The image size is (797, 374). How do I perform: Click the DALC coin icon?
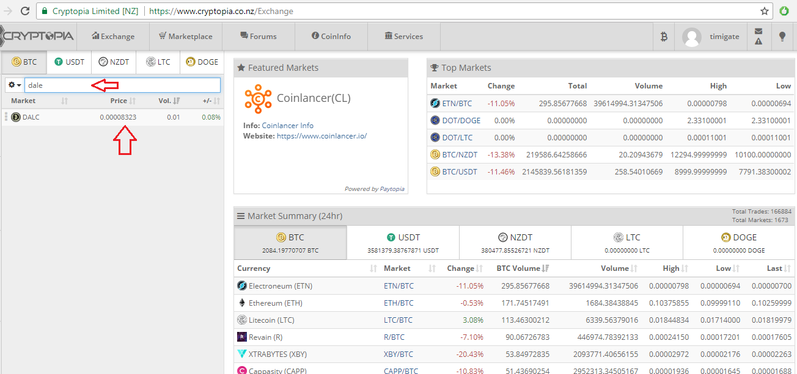point(16,117)
